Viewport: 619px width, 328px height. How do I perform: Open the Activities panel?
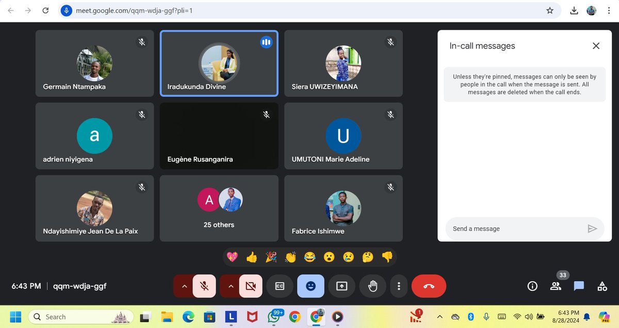click(x=601, y=286)
